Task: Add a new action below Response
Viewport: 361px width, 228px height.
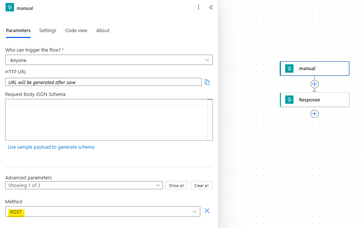Action: [x=314, y=114]
